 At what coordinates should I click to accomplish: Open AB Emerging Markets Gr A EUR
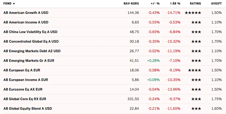pyautogui.click(x=29, y=61)
